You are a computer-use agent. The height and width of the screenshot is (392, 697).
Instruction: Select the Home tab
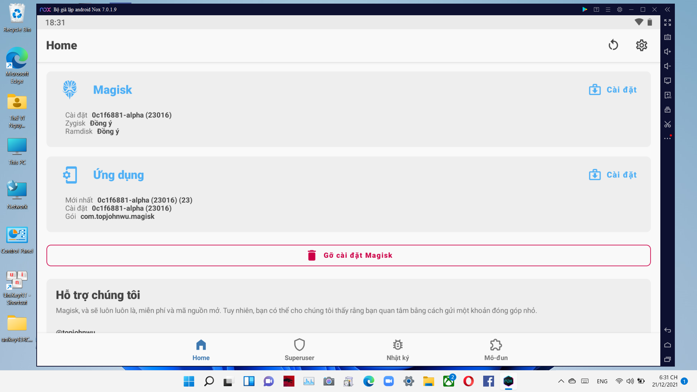click(201, 350)
